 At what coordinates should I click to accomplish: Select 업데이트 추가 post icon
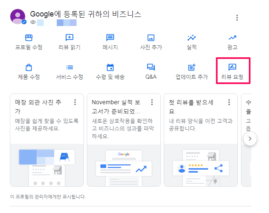pyautogui.click(x=192, y=67)
